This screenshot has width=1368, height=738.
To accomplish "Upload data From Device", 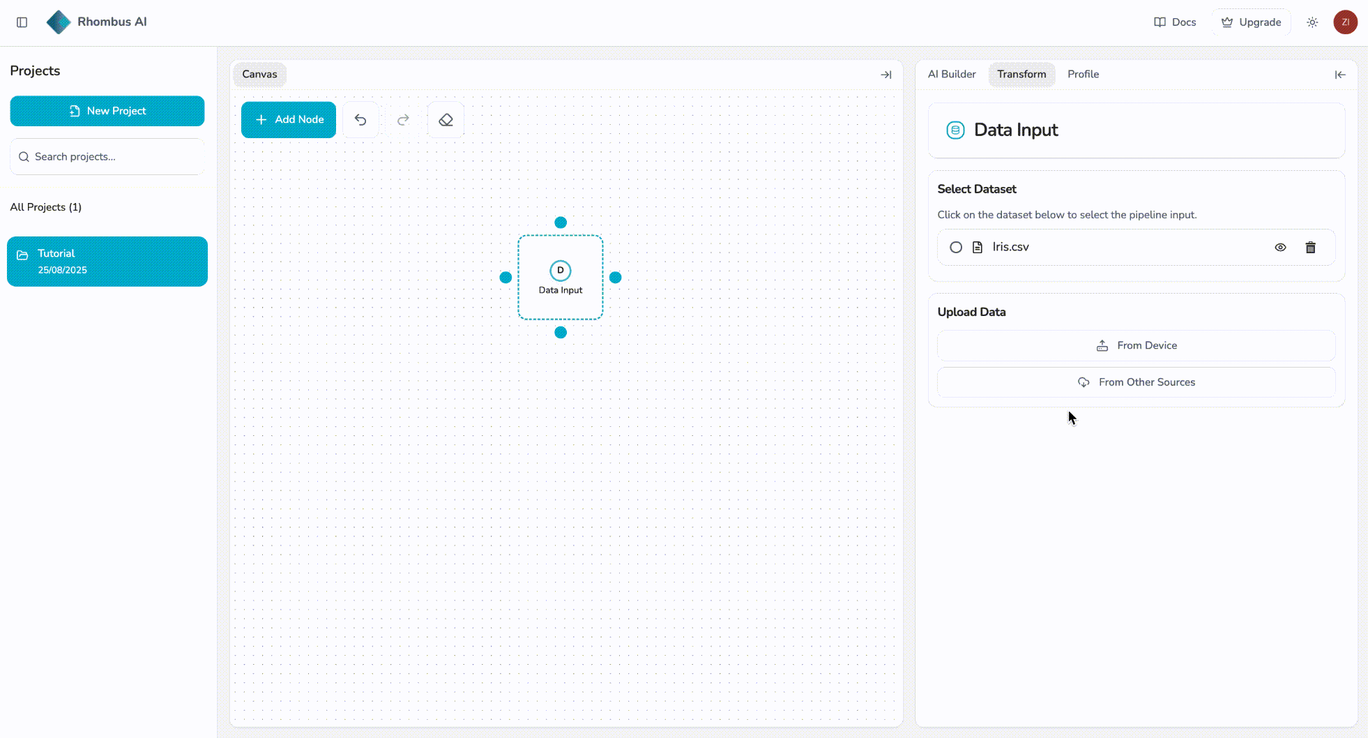I will click(1136, 346).
